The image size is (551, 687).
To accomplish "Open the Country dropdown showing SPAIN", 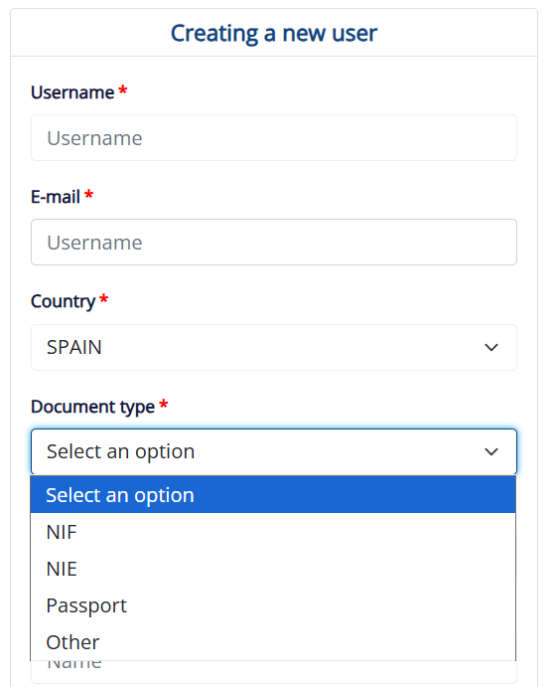I will click(x=274, y=347).
